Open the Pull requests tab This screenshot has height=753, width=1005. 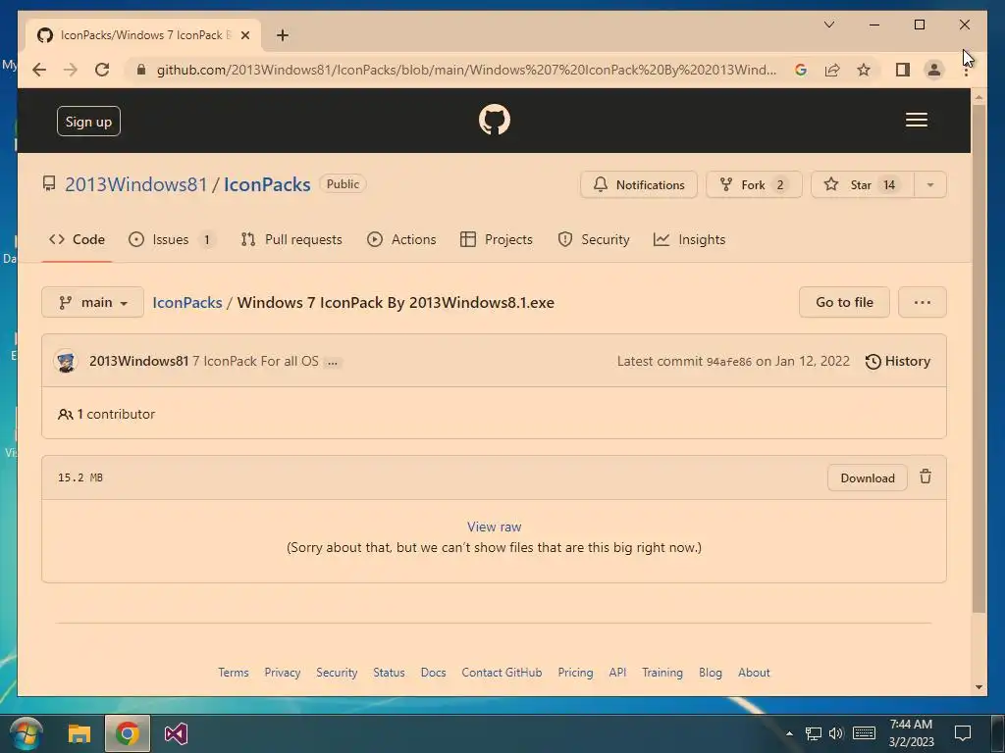[x=291, y=239]
